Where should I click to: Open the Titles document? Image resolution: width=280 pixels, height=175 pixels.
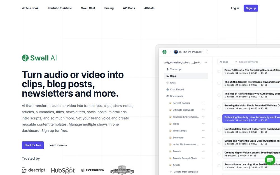tap(176, 124)
